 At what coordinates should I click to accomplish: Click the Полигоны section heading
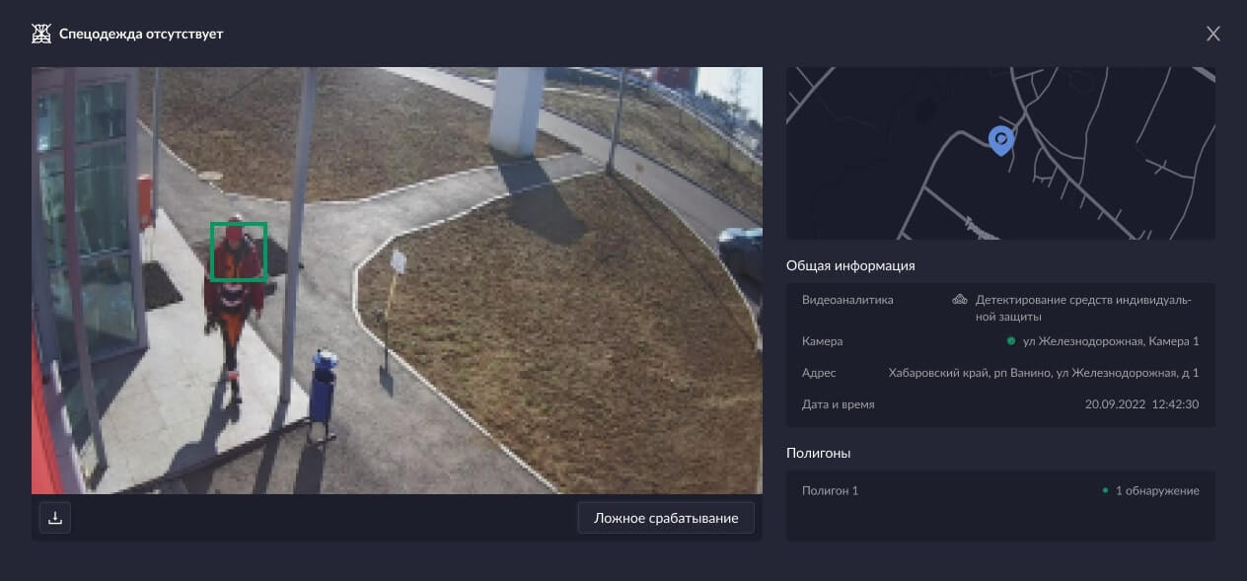click(x=818, y=453)
